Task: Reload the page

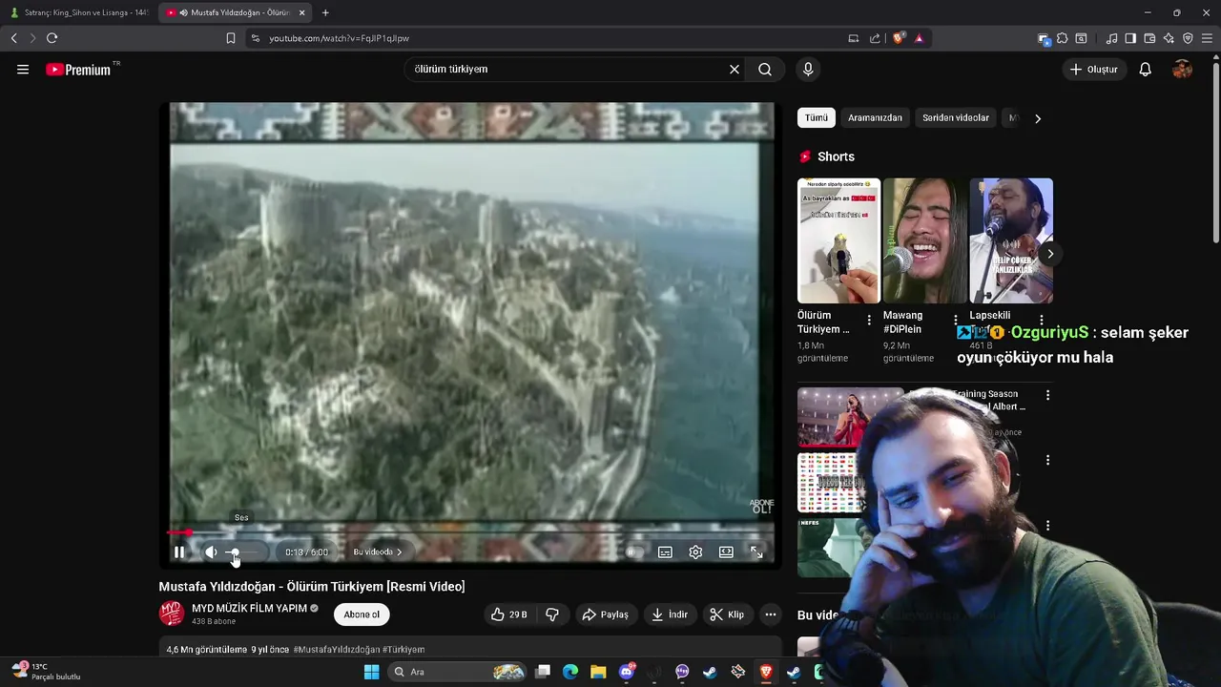Action: tap(52, 38)
